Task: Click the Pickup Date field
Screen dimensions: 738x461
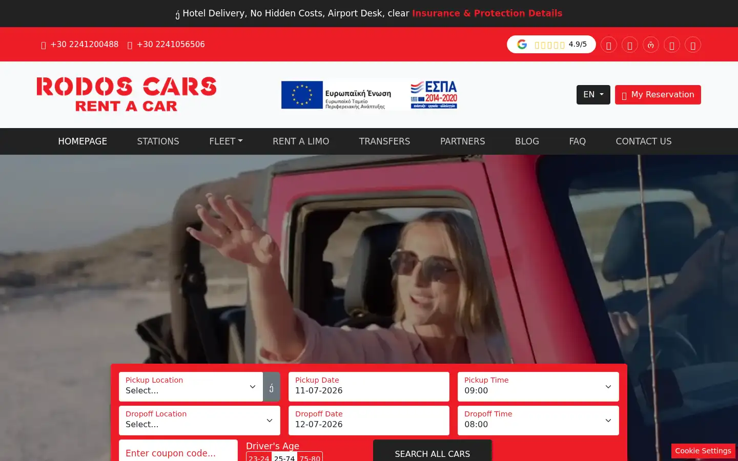Action: (x=369, y=387)
